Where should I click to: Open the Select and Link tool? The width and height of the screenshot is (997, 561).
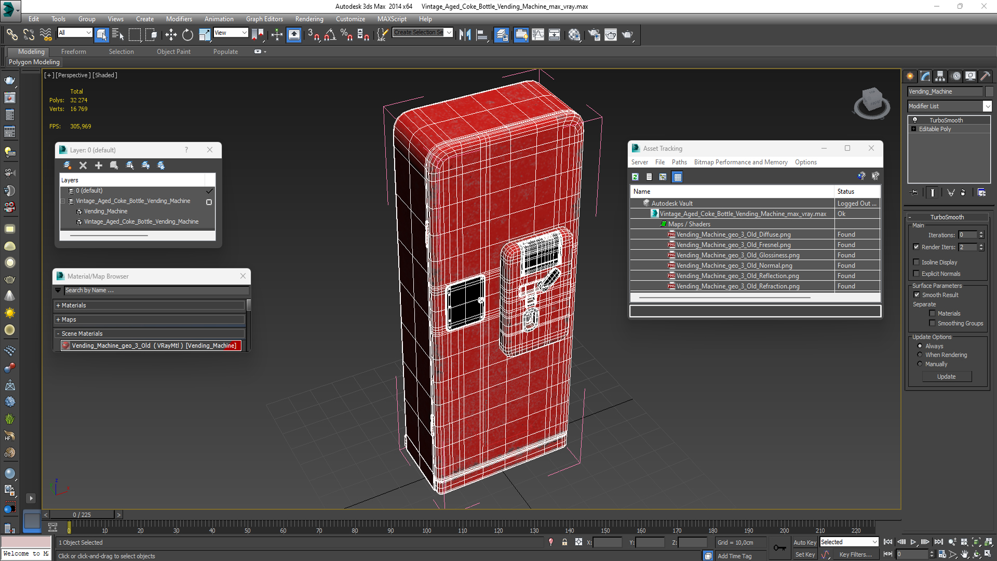tap(12, 35)
